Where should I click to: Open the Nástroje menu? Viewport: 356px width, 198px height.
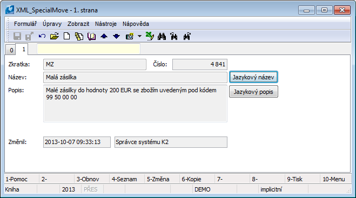click(x=106, y=24)
